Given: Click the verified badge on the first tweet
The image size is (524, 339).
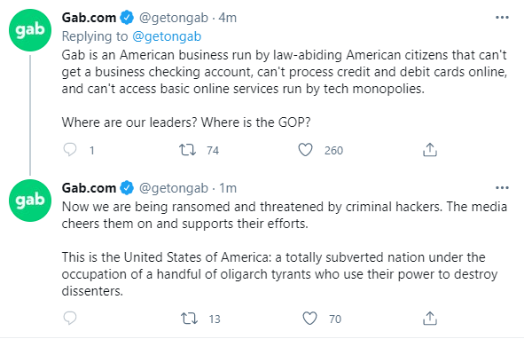Looking at the screenshot, I should pos(127,18).
